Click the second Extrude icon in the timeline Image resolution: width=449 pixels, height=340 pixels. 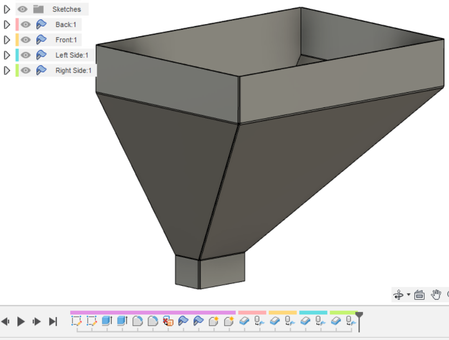tap(122, 321)
